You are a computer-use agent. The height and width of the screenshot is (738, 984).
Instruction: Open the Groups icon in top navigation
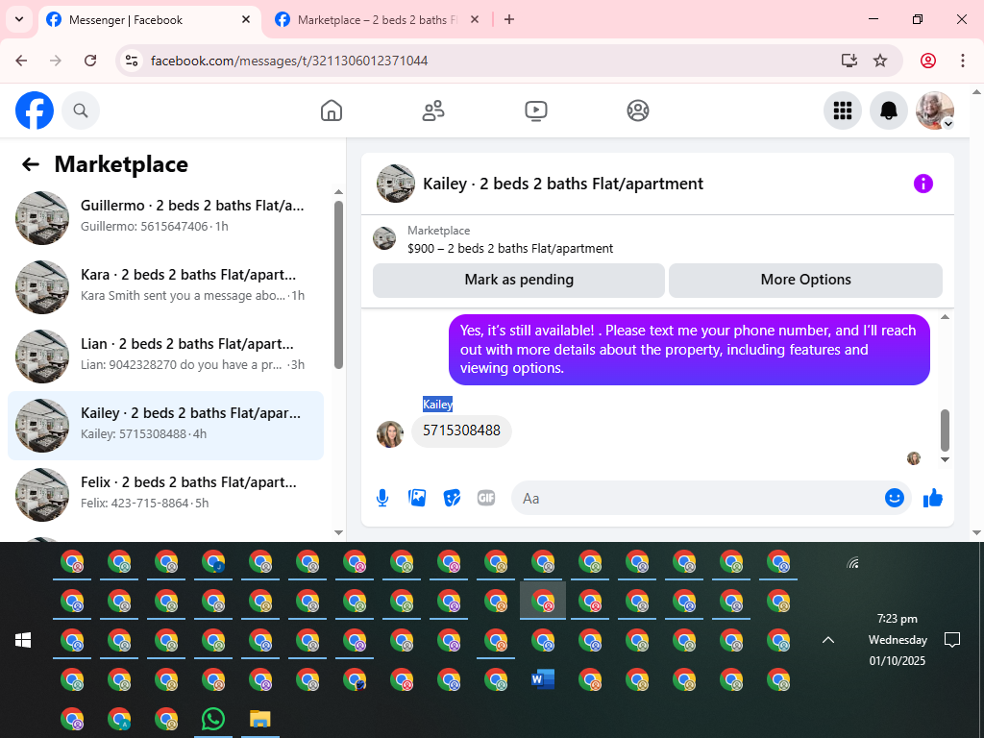[638, 111]
